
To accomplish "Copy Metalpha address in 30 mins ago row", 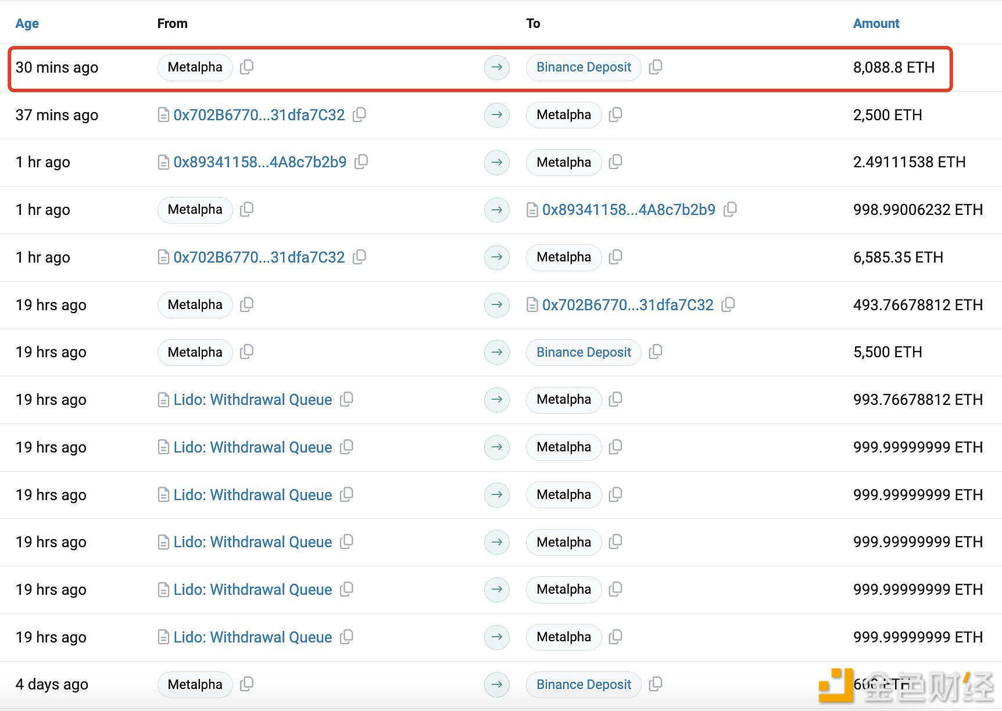I will [246, 67].
